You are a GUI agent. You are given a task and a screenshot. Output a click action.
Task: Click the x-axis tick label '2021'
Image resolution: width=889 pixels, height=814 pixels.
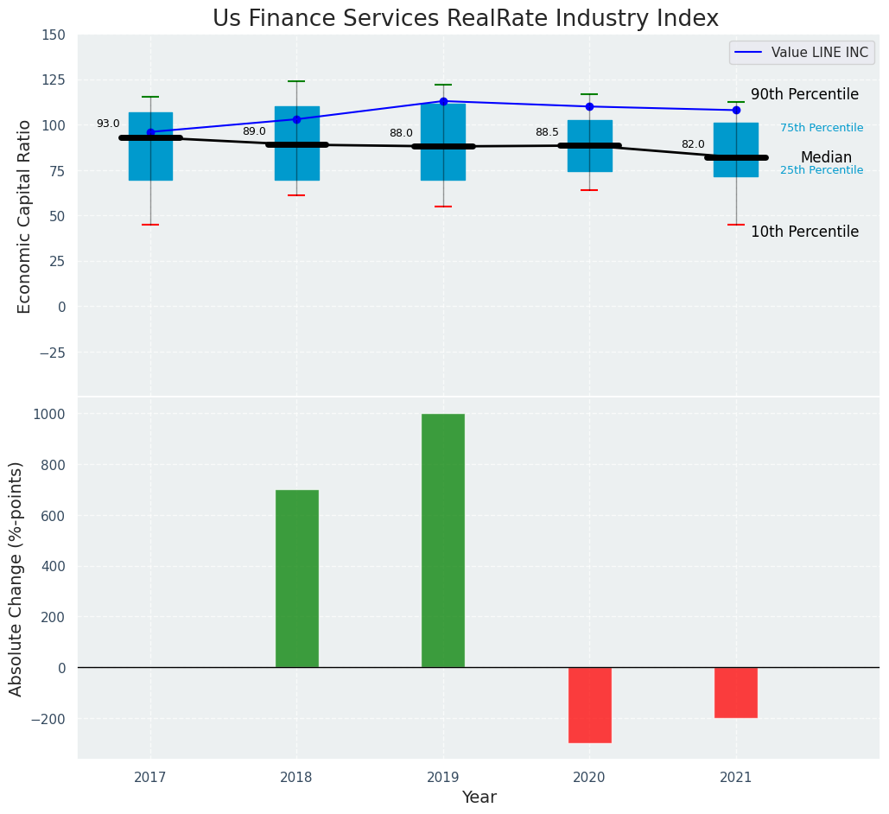736,777
